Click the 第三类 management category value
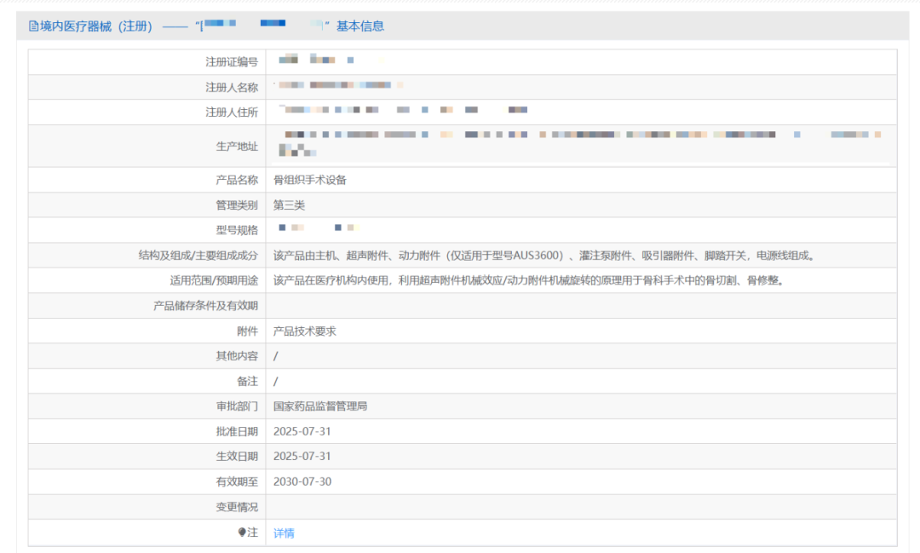920x553 pixels. pos(289,205)
